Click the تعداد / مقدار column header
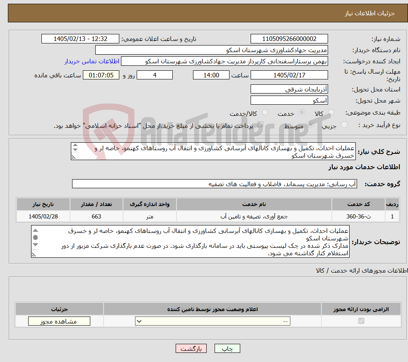The width and height of the screenshot is (408, 362). [x=96, y=204]
